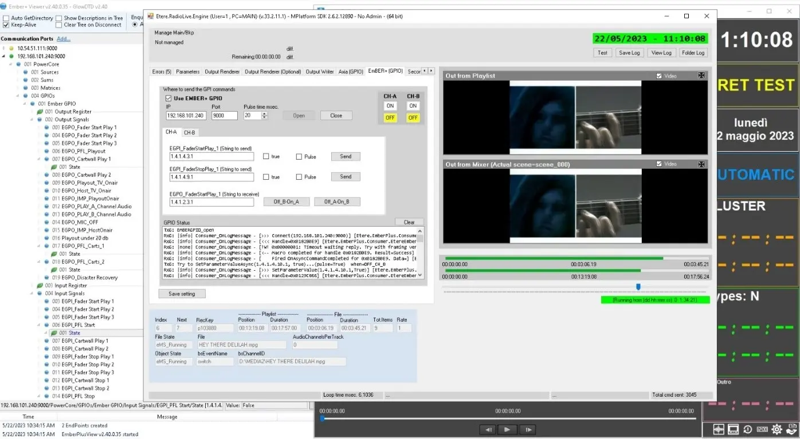The image size is (800, 439).
Task: Switch to the CH-B tab
Action: [189, 132]
